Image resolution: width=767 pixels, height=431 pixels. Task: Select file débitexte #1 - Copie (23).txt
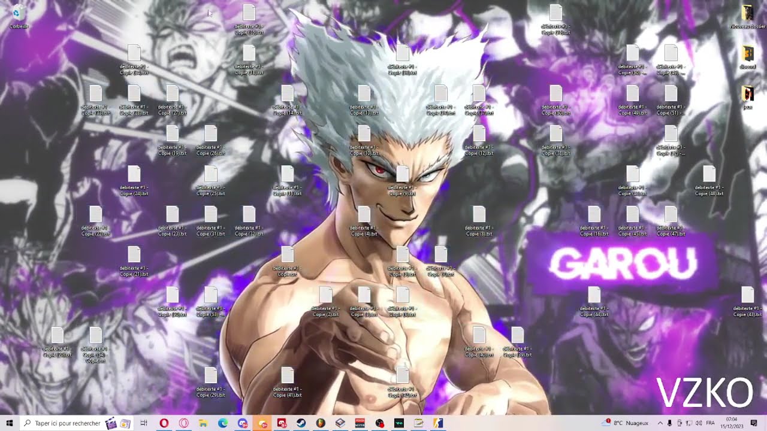coord(172,221)
